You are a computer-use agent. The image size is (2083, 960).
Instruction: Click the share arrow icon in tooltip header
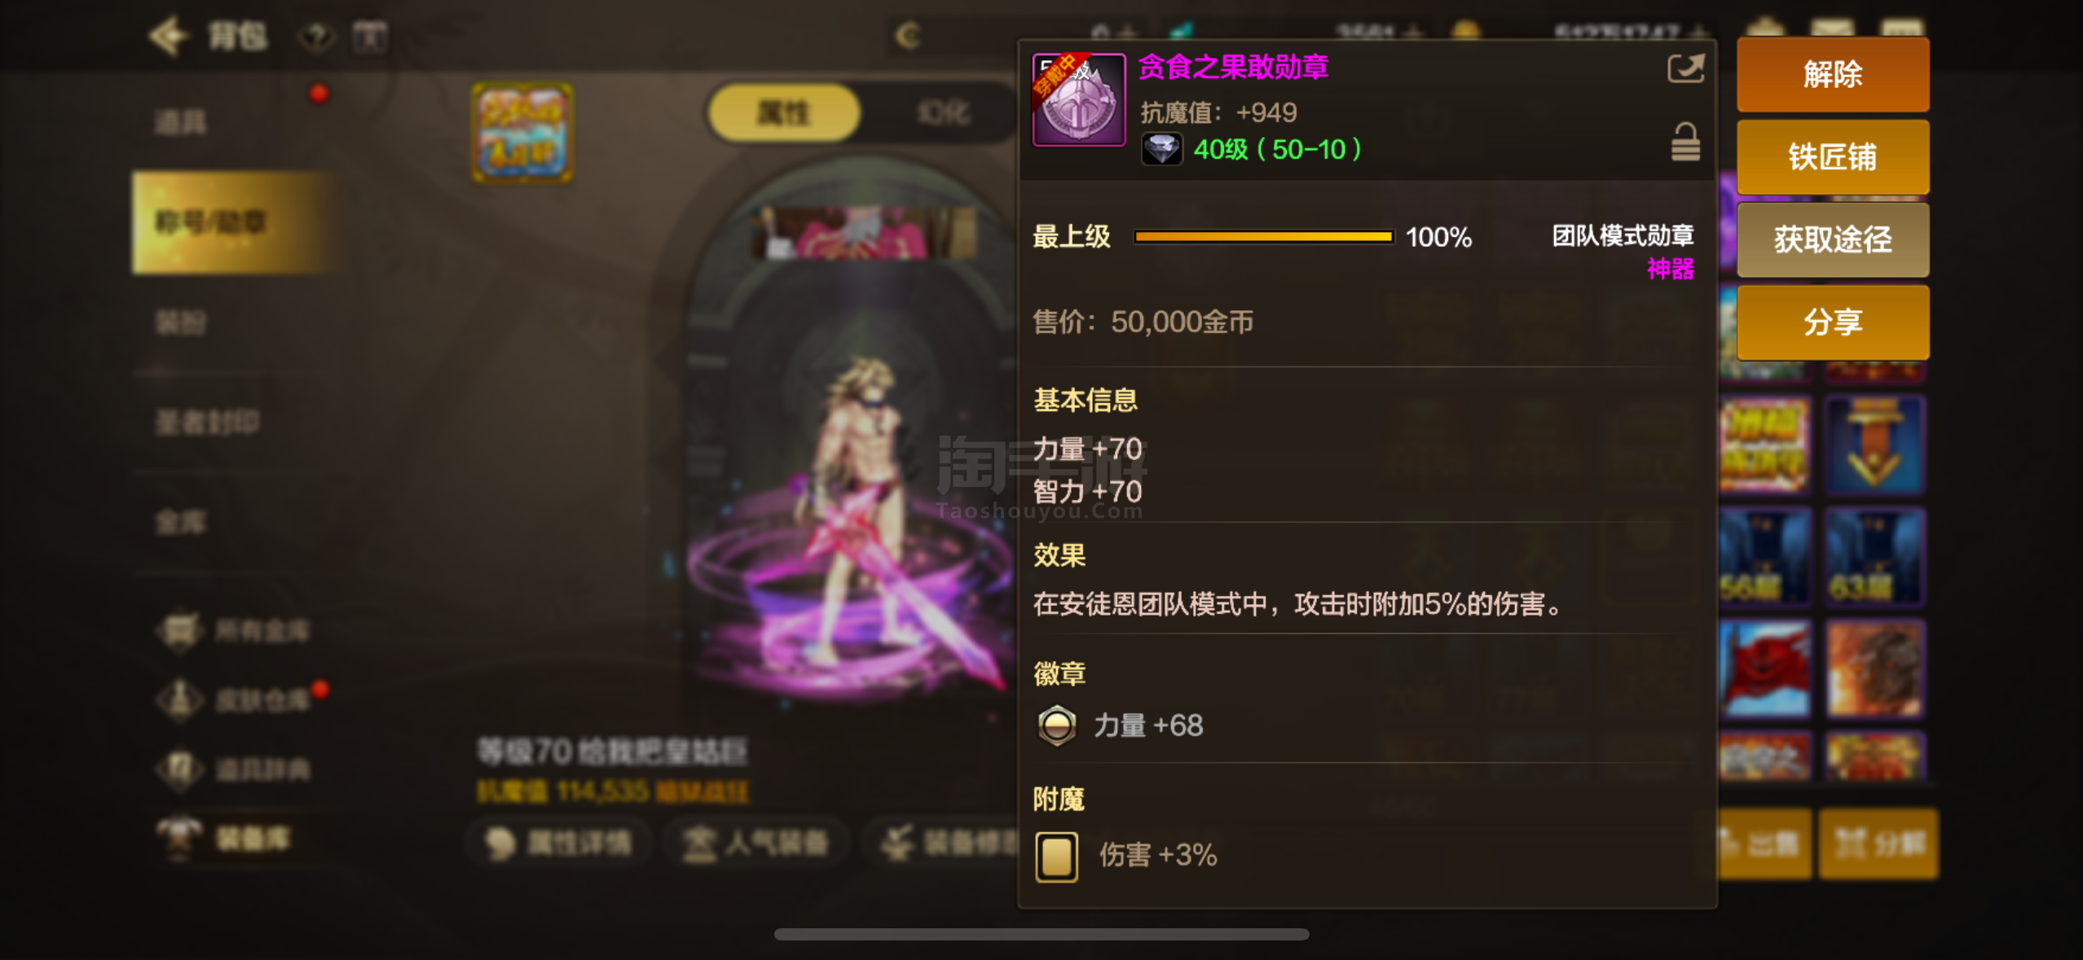click(x=1684, y=68)
